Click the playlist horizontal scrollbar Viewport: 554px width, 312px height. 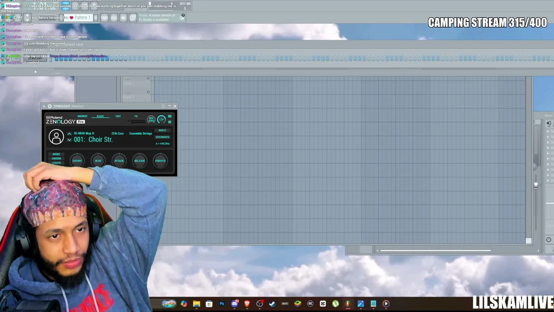[435, 250]
